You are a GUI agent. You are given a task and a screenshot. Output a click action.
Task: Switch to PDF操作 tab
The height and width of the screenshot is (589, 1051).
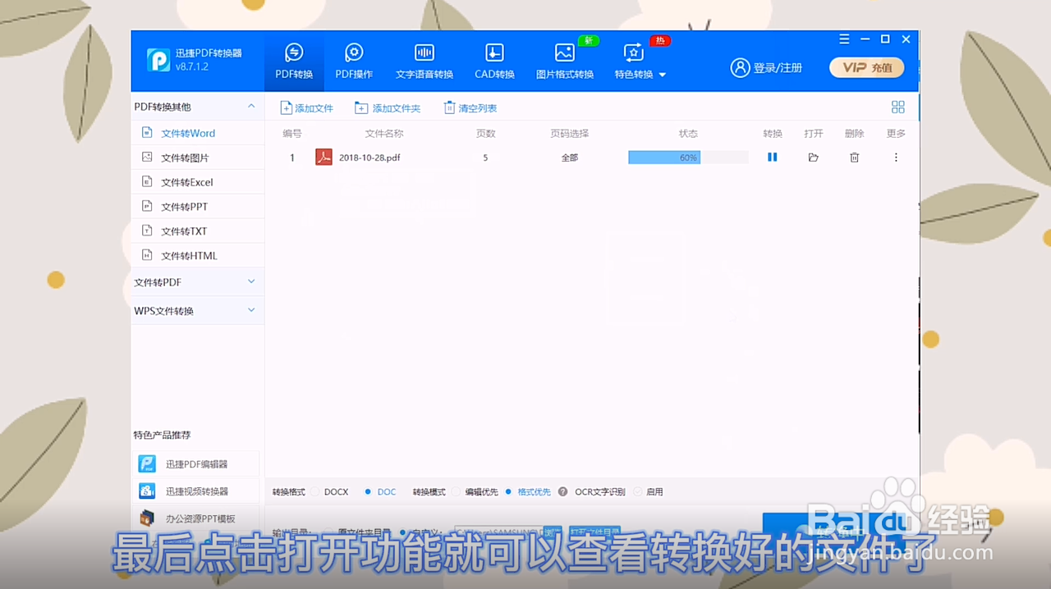354,62
